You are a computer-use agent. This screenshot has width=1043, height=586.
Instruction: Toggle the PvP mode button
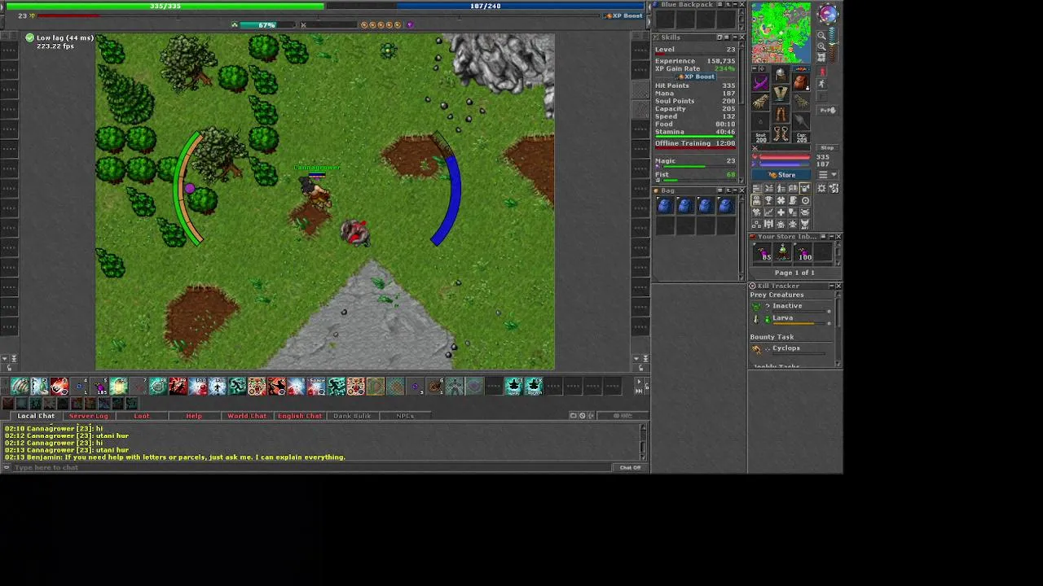point(827,111)
